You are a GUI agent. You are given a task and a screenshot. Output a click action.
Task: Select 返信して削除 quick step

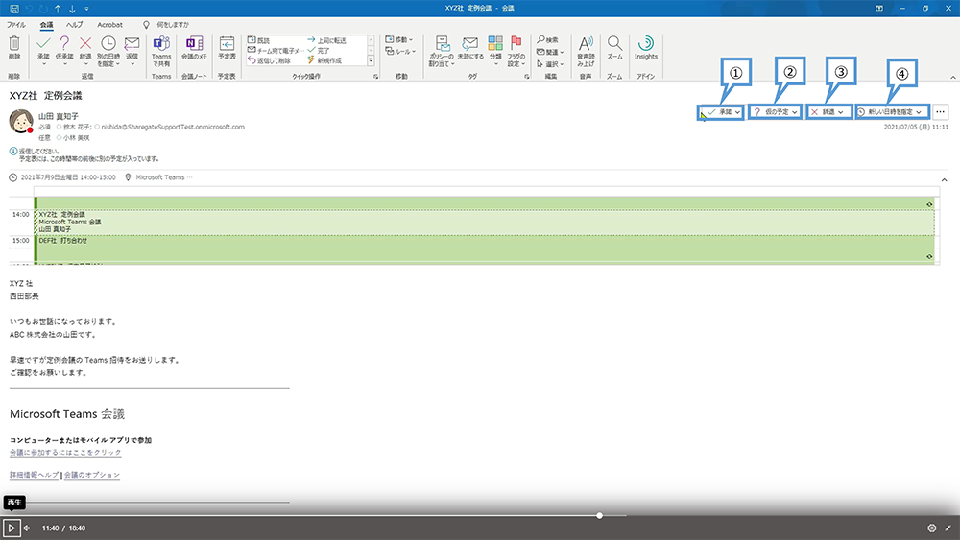270,60
